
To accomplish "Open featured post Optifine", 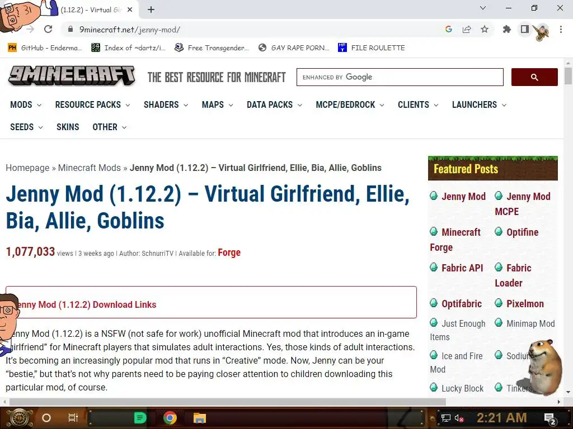I will pos(522,232).
